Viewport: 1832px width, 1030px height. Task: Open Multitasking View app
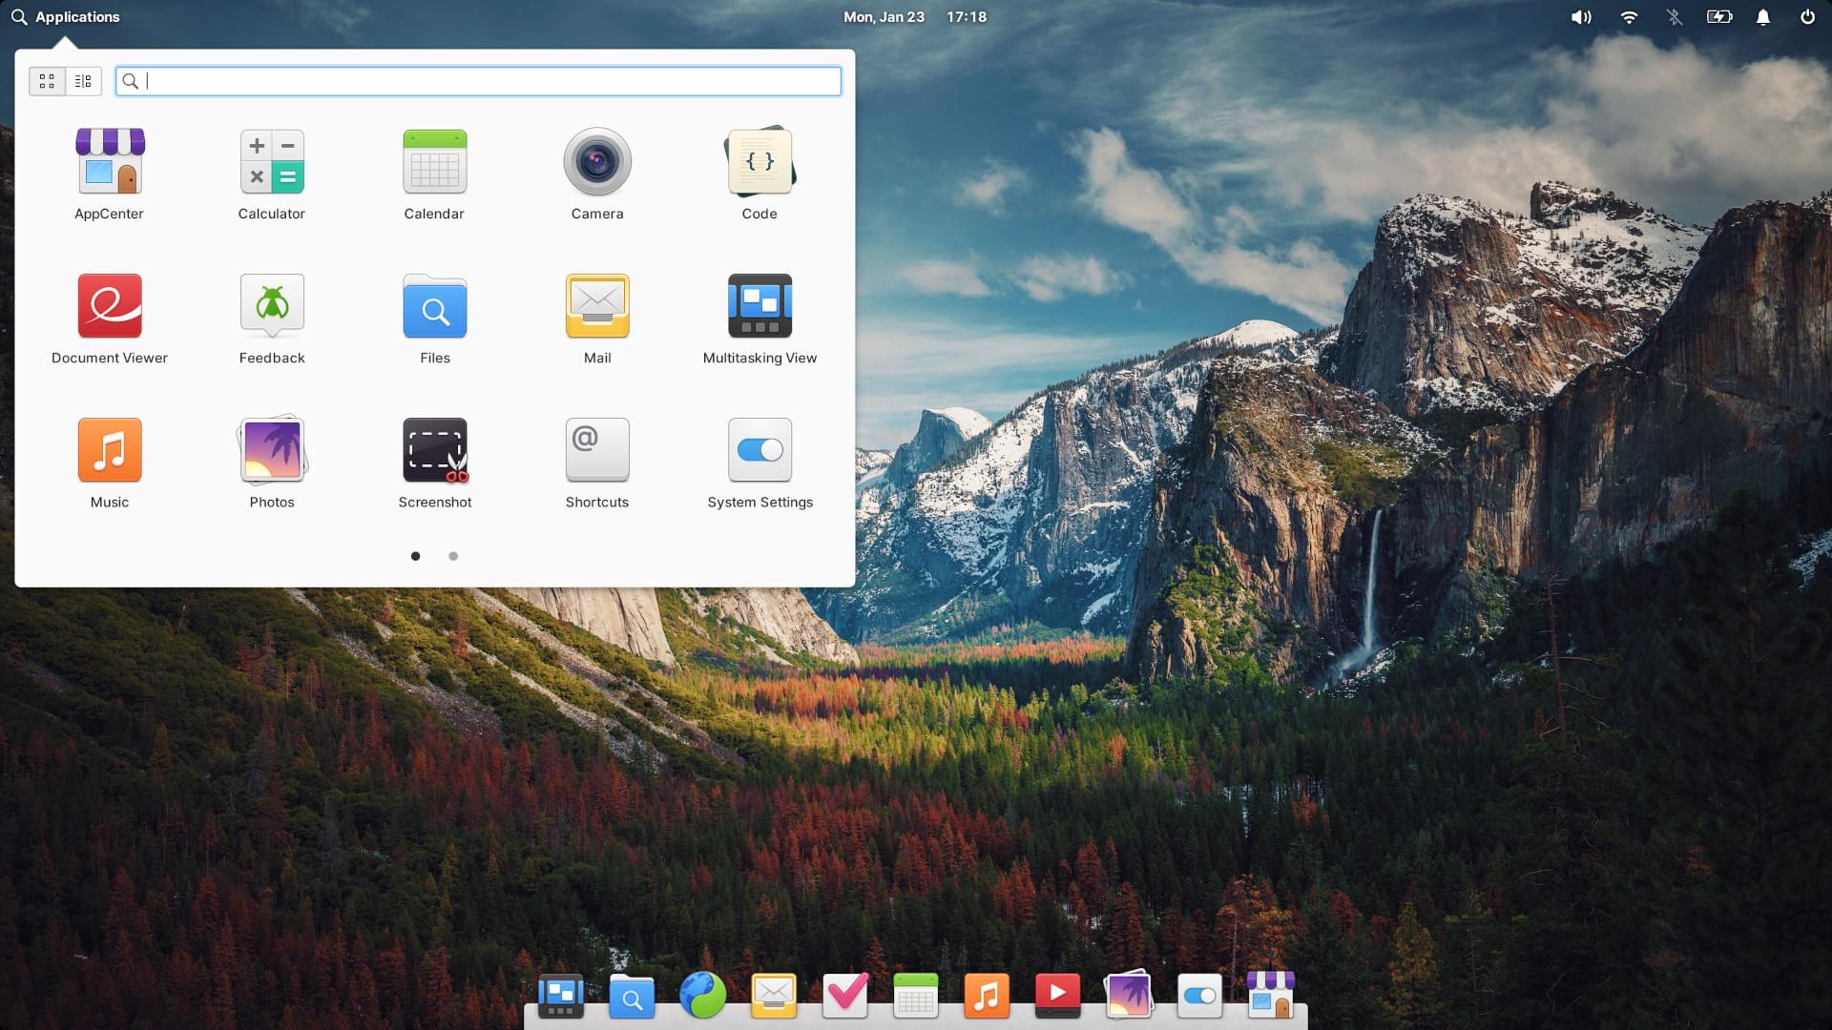click(x=760, y=319)
